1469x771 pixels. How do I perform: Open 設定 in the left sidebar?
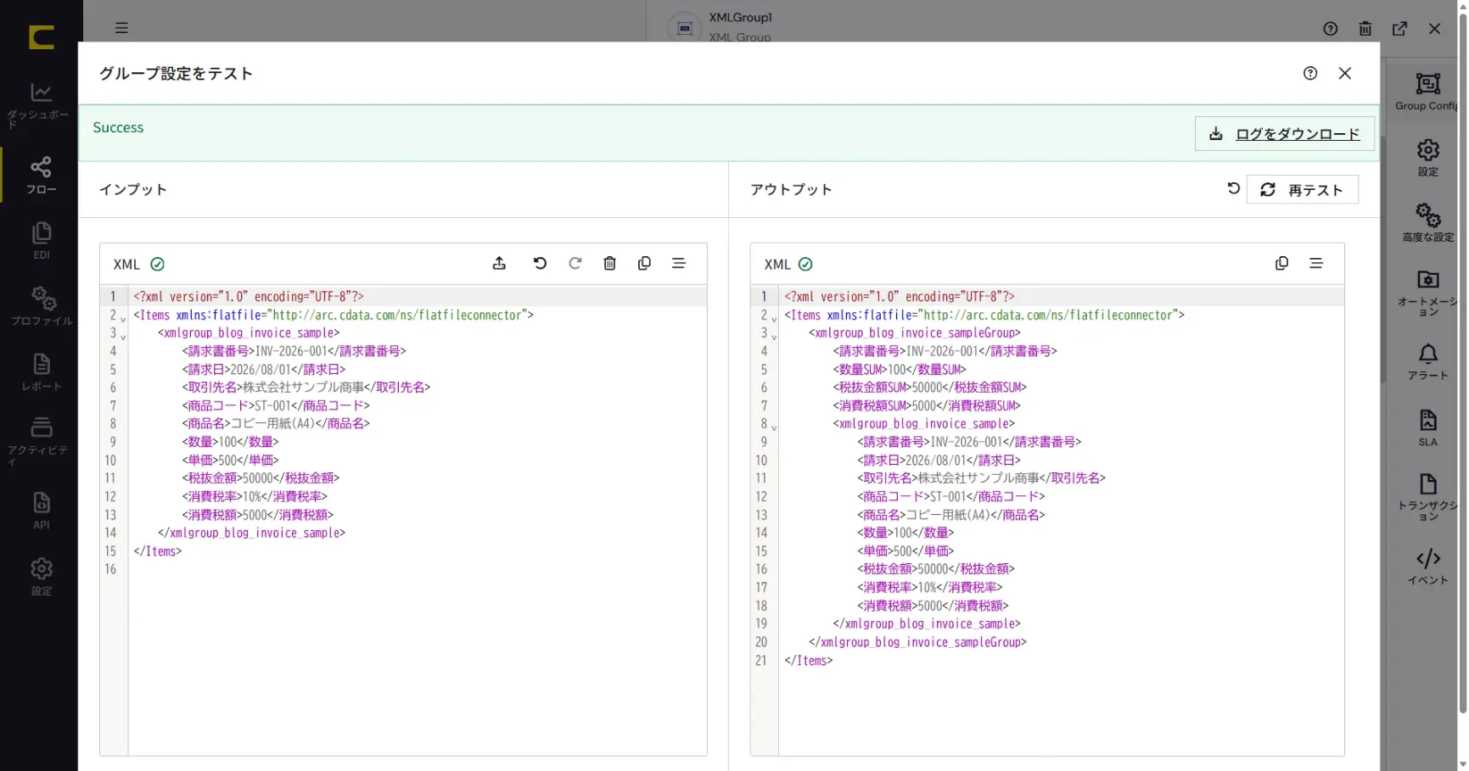click(41, 576)
